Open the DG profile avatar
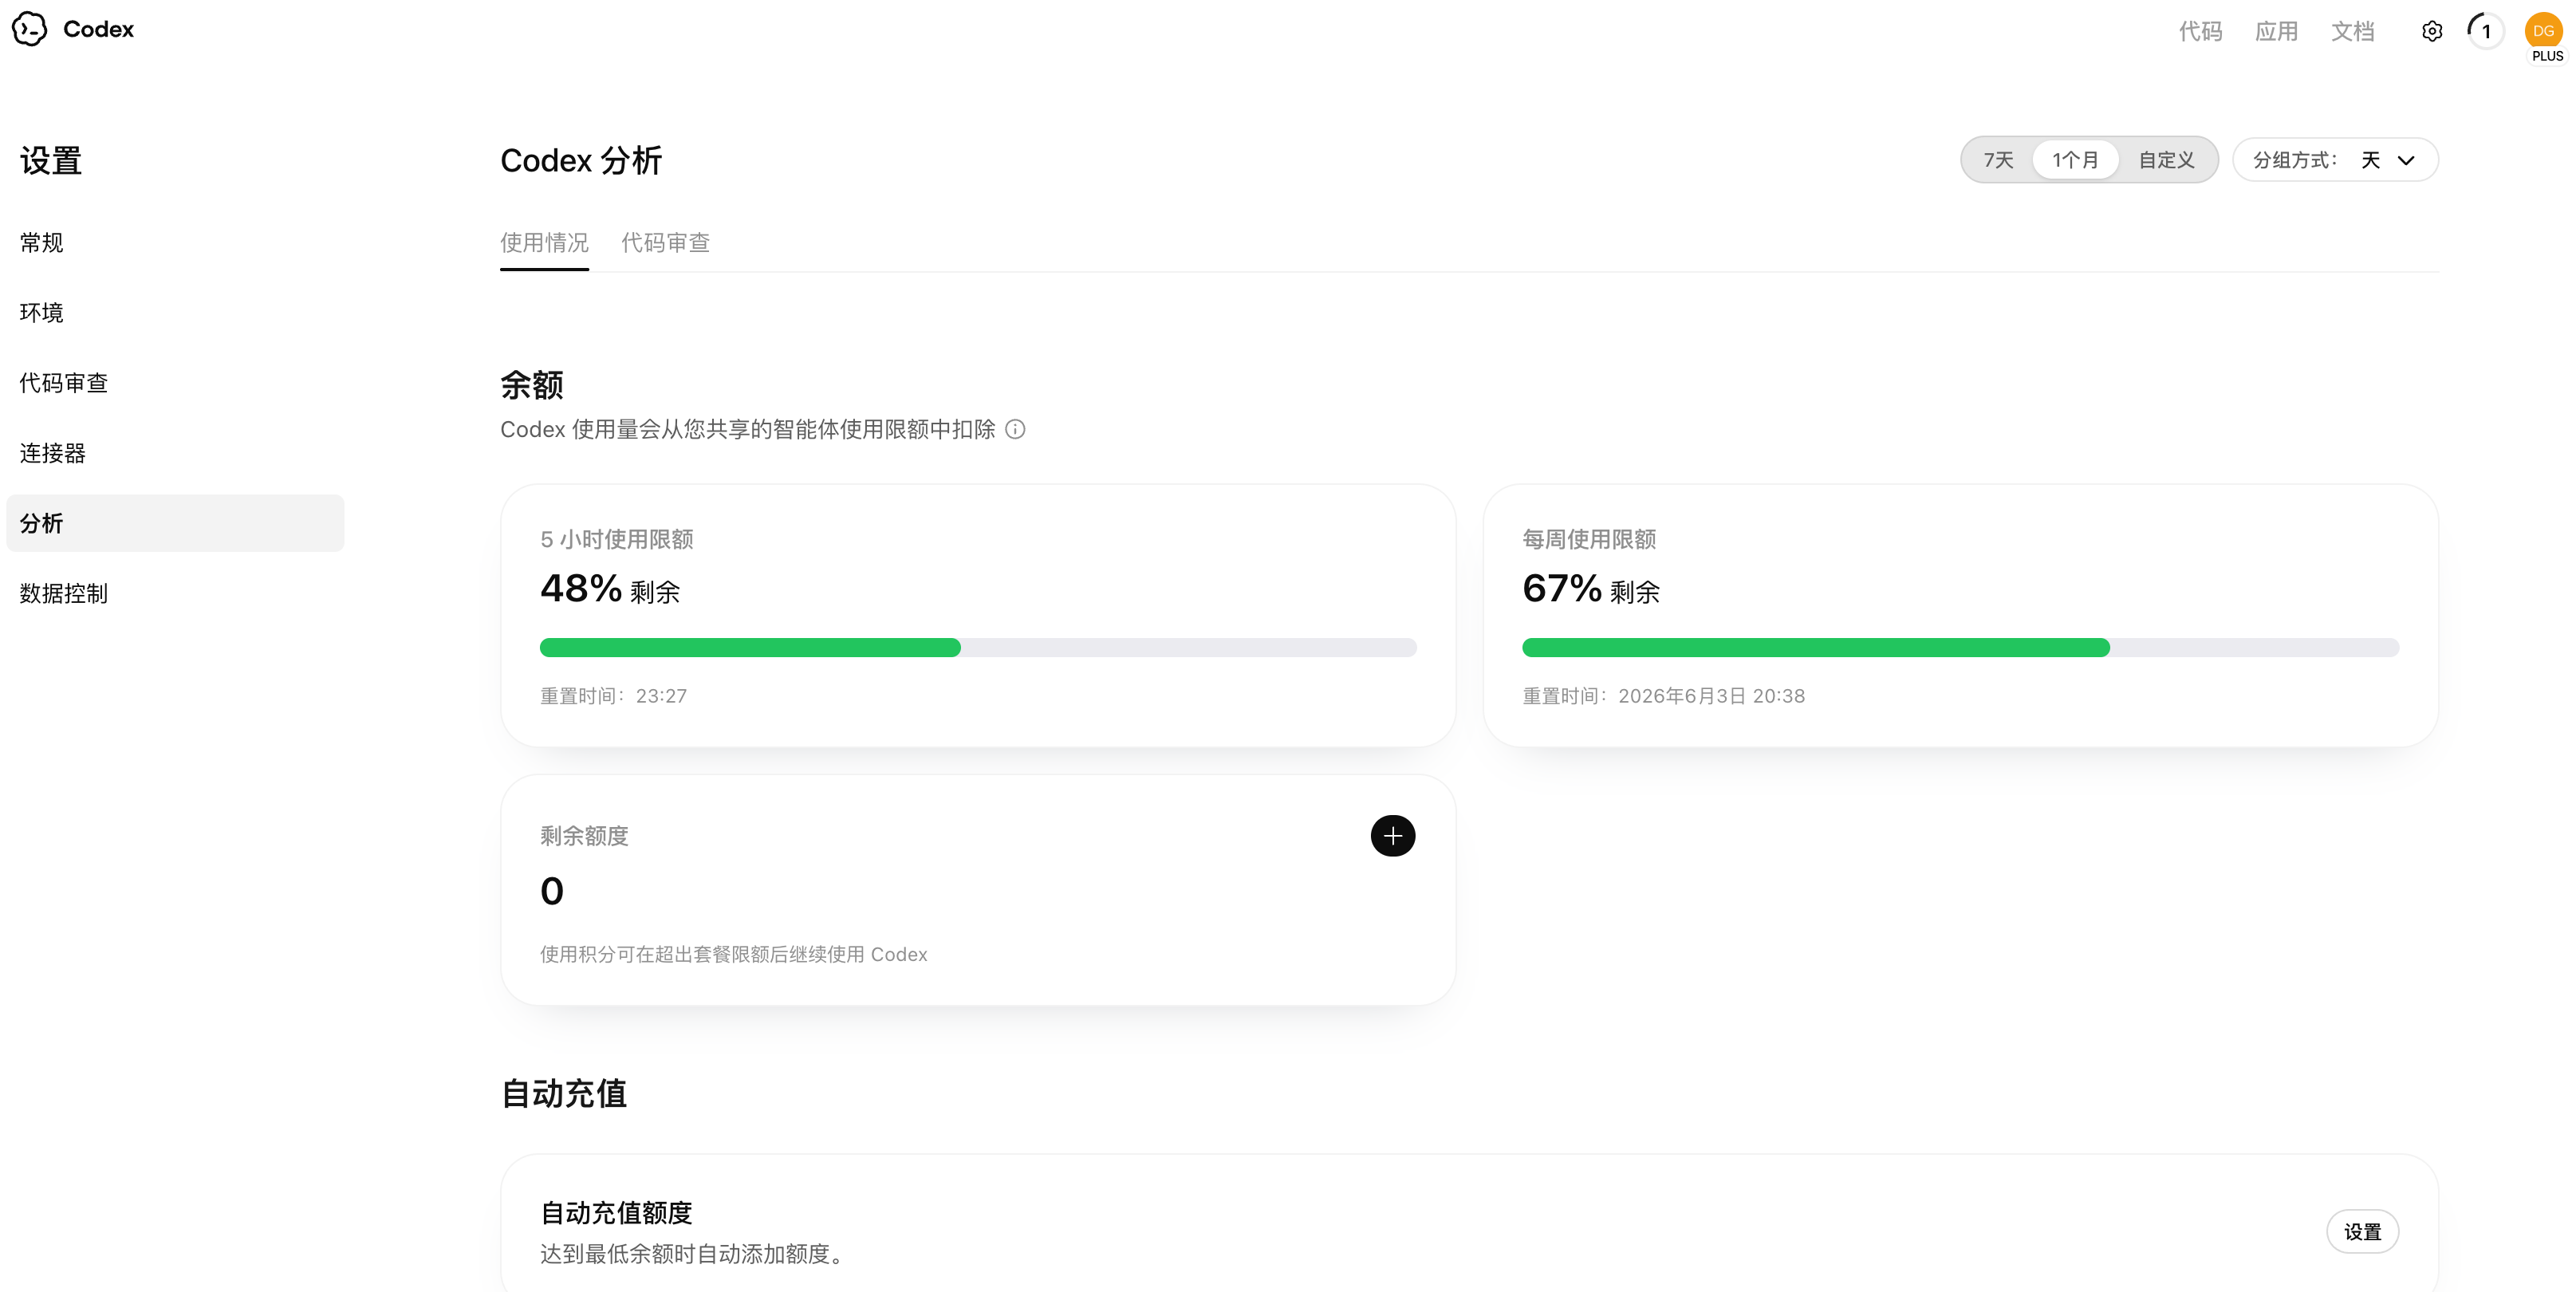The width and height of the screenshot is (2576, 1292). click(x=2543, y=31)
